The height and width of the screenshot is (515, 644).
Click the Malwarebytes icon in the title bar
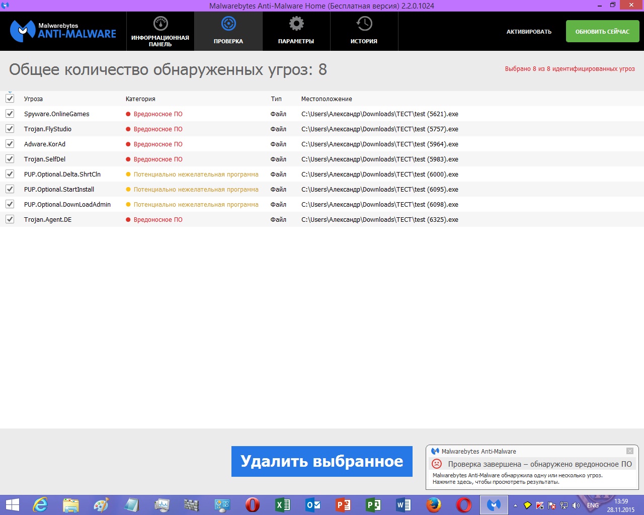5,6
